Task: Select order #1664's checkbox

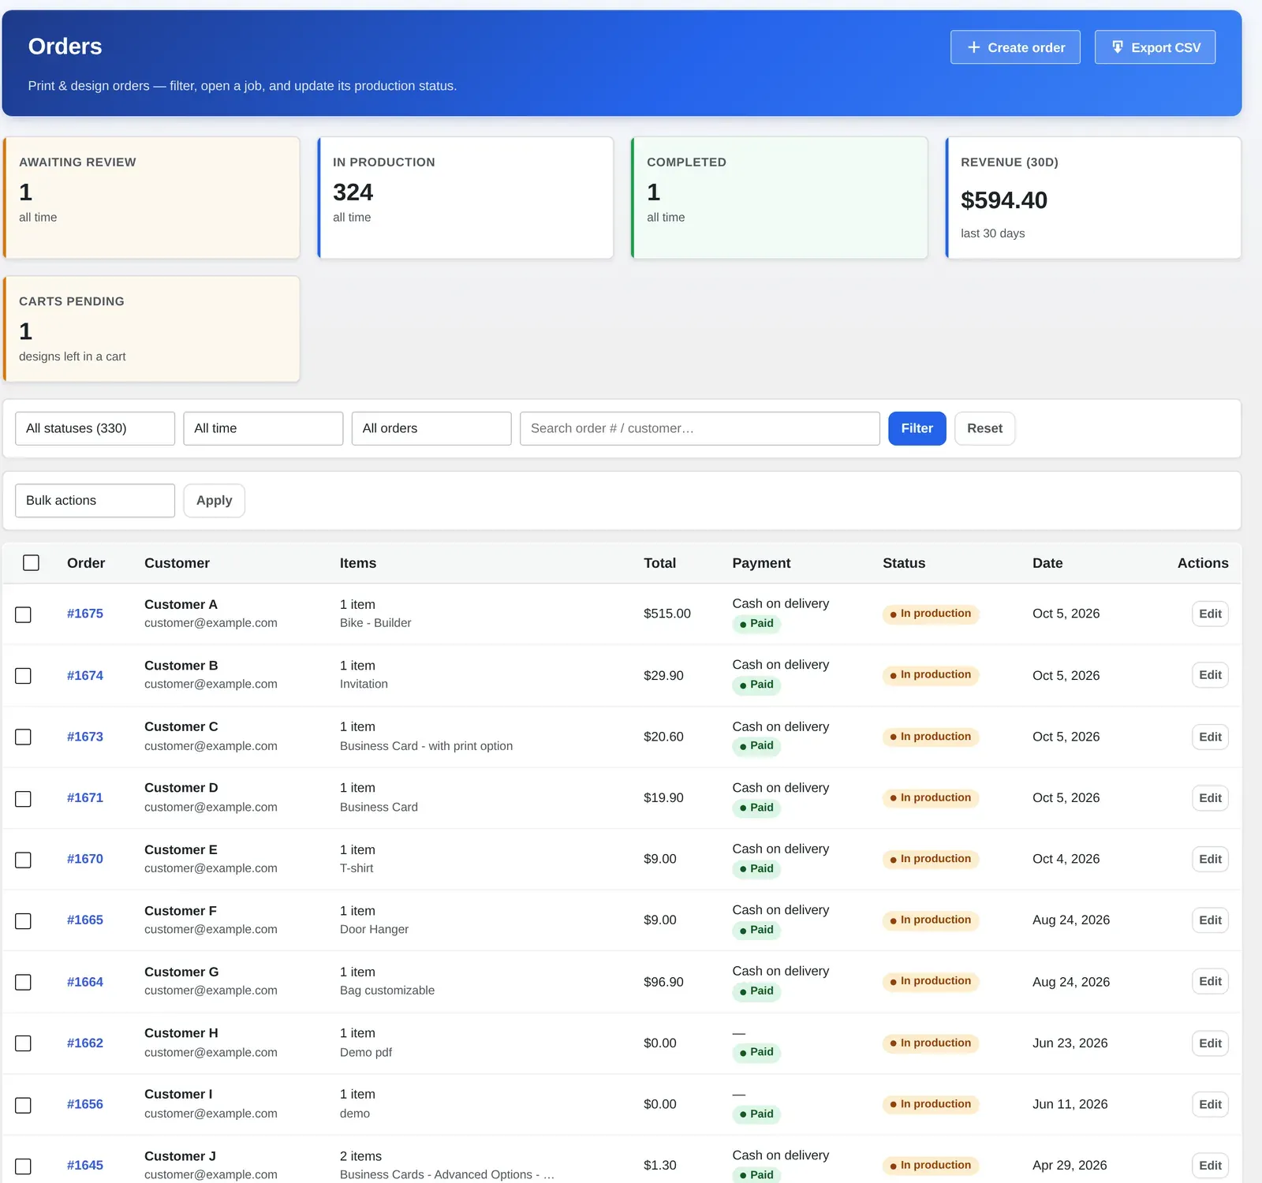Action: 24,982
